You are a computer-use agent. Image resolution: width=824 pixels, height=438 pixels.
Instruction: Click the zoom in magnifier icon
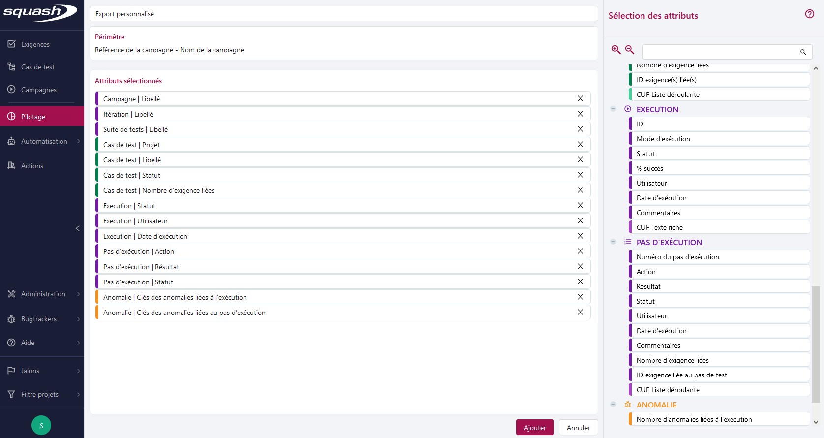616,50
